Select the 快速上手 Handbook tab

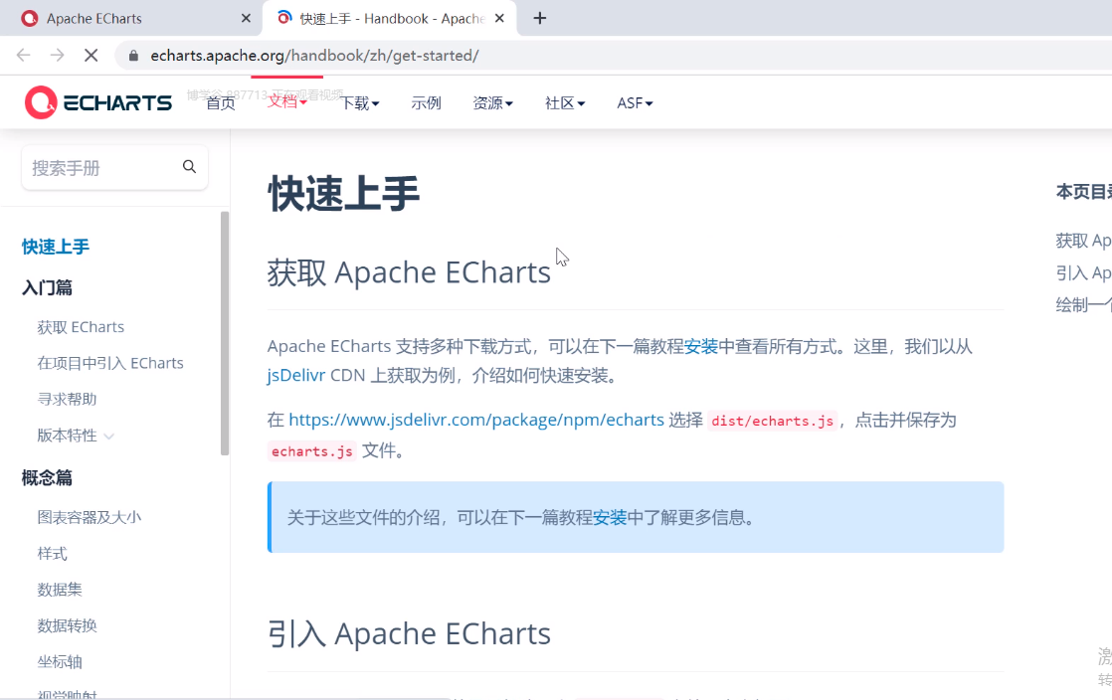click(390, 19)
